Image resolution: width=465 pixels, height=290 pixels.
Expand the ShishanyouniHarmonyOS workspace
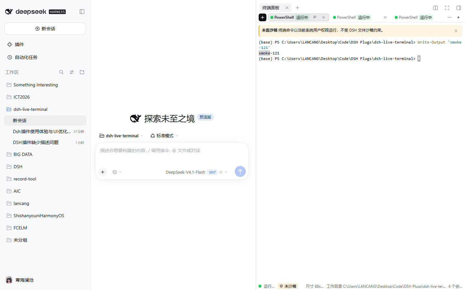[45, 216]
